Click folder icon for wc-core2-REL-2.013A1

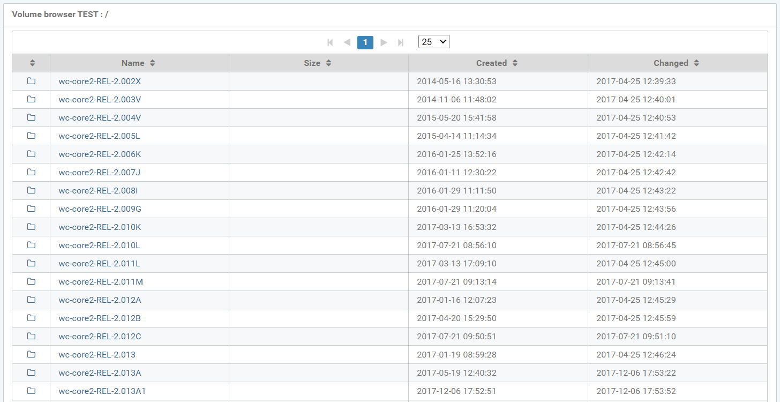31,391
